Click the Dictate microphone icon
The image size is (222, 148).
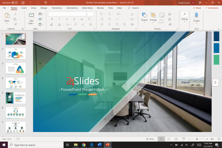point(197,15)
